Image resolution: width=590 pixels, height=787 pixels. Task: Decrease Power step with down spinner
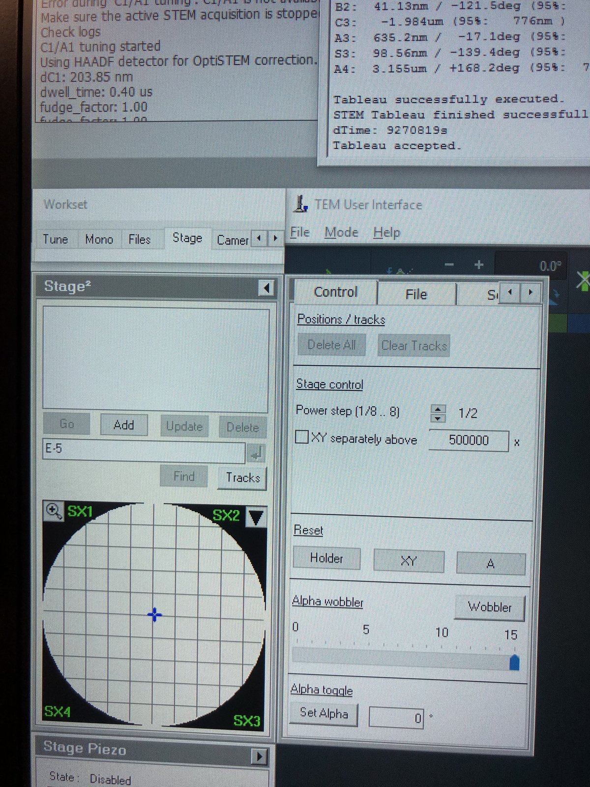click(438, 418)
